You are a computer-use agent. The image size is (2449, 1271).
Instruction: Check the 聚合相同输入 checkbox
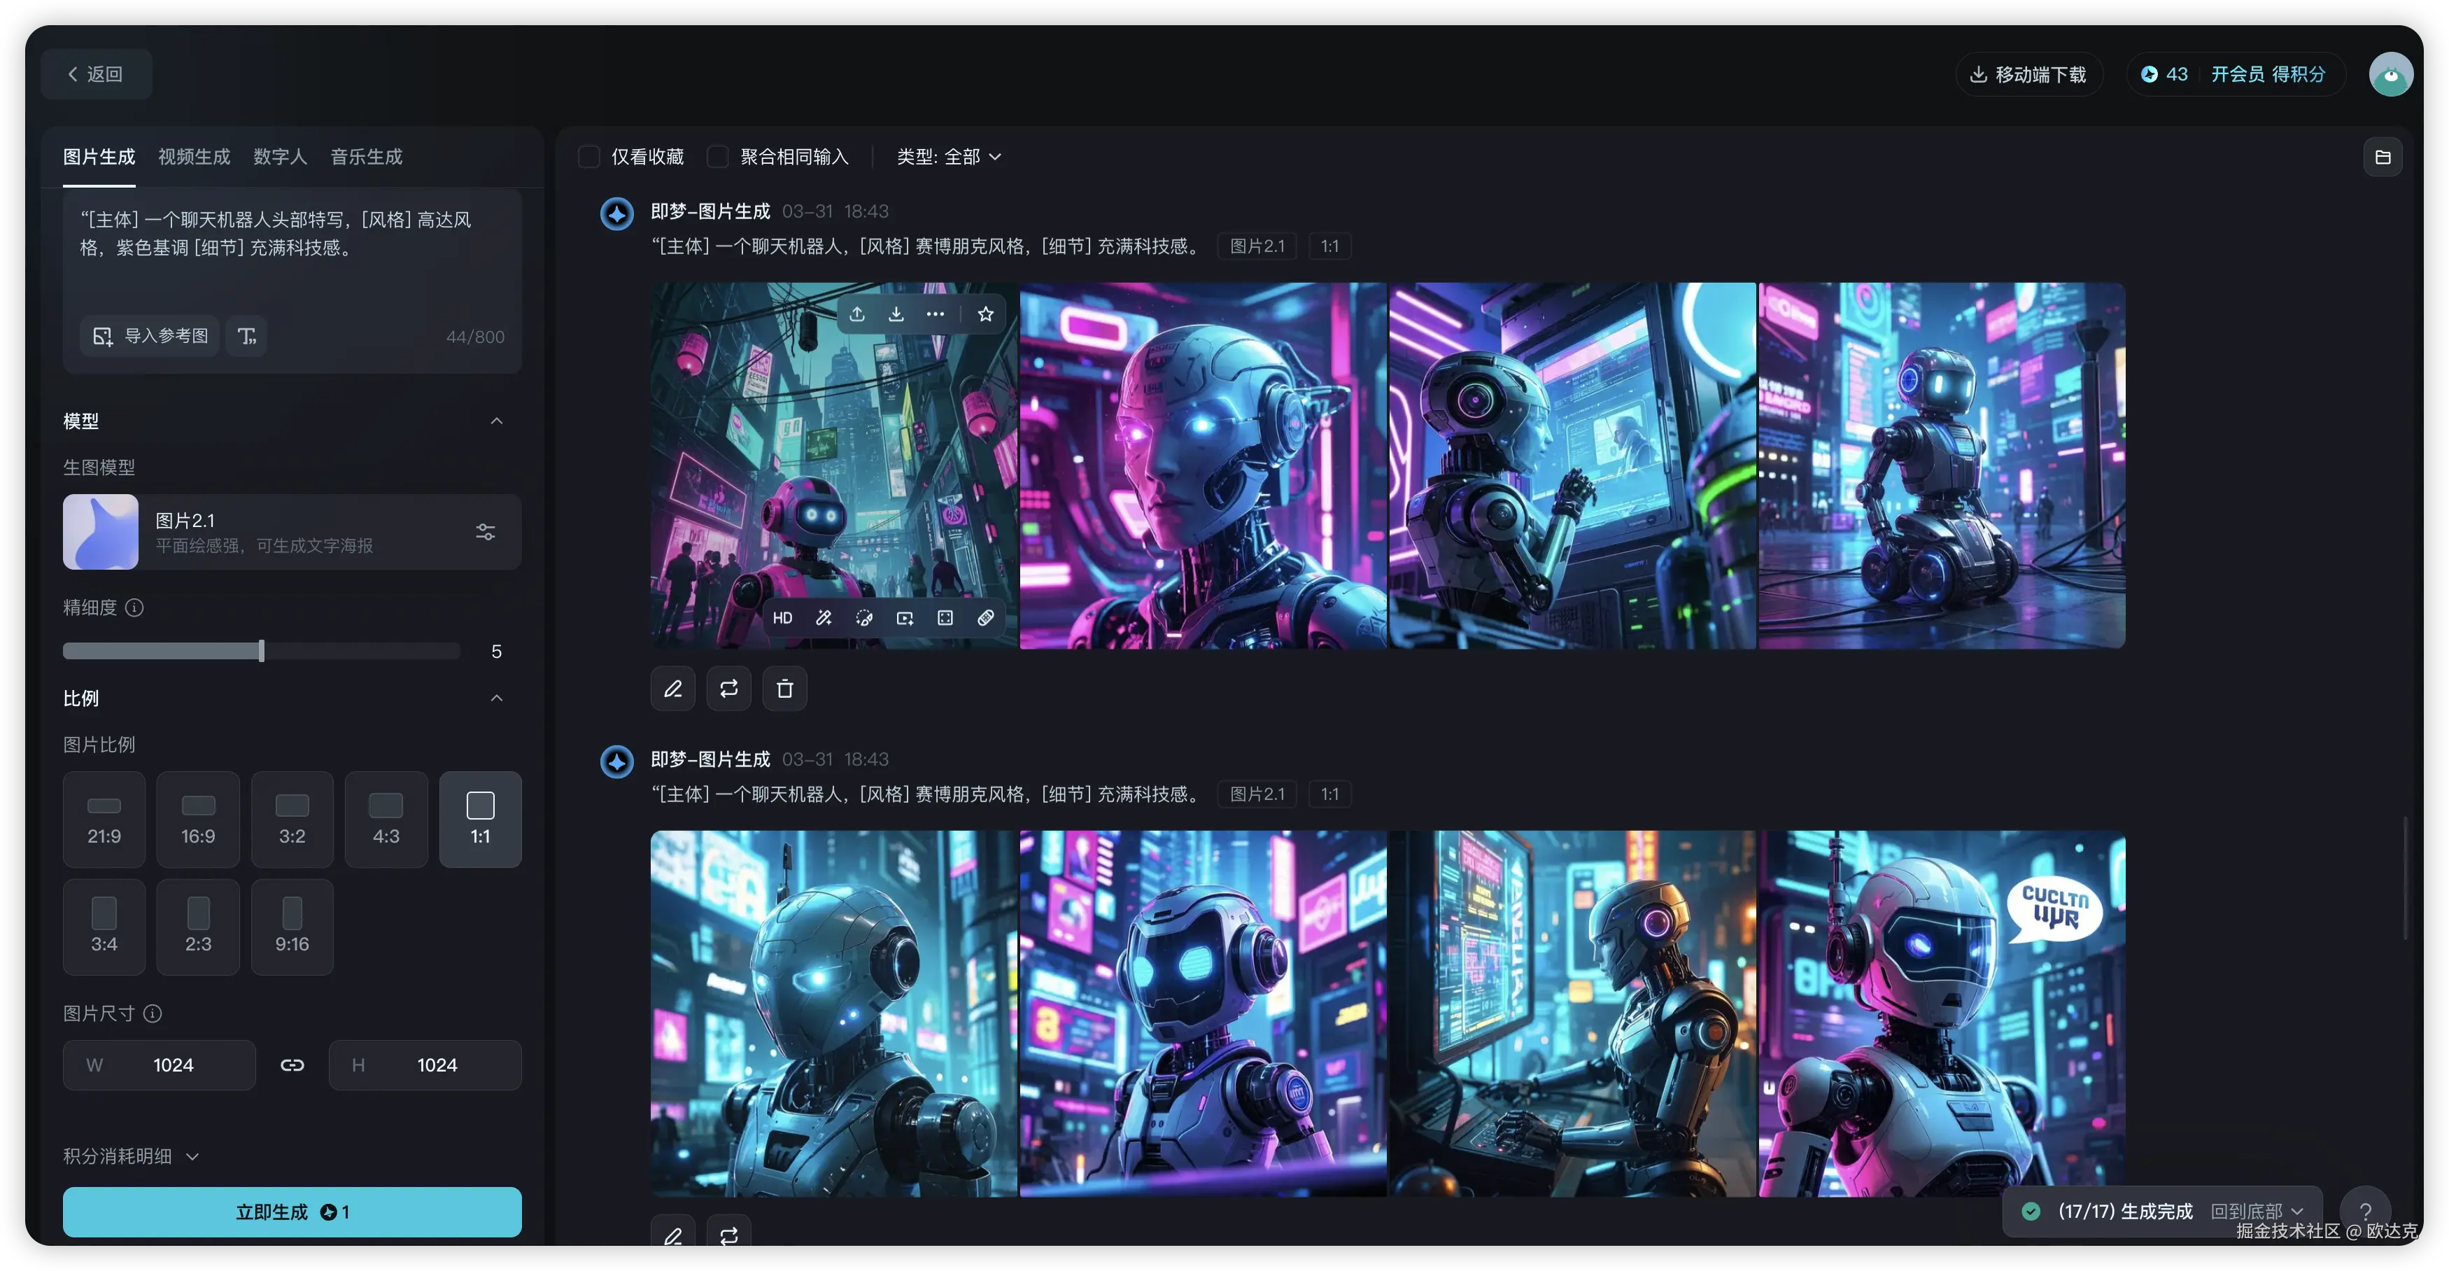pos(719,157)
